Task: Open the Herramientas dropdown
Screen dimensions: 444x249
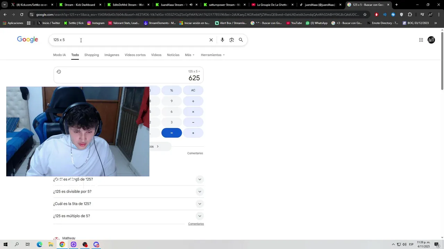Action: tap(213, 55)
